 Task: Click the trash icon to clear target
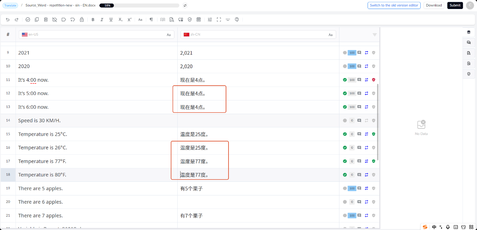pyautogui.click(x=46, y=19)
